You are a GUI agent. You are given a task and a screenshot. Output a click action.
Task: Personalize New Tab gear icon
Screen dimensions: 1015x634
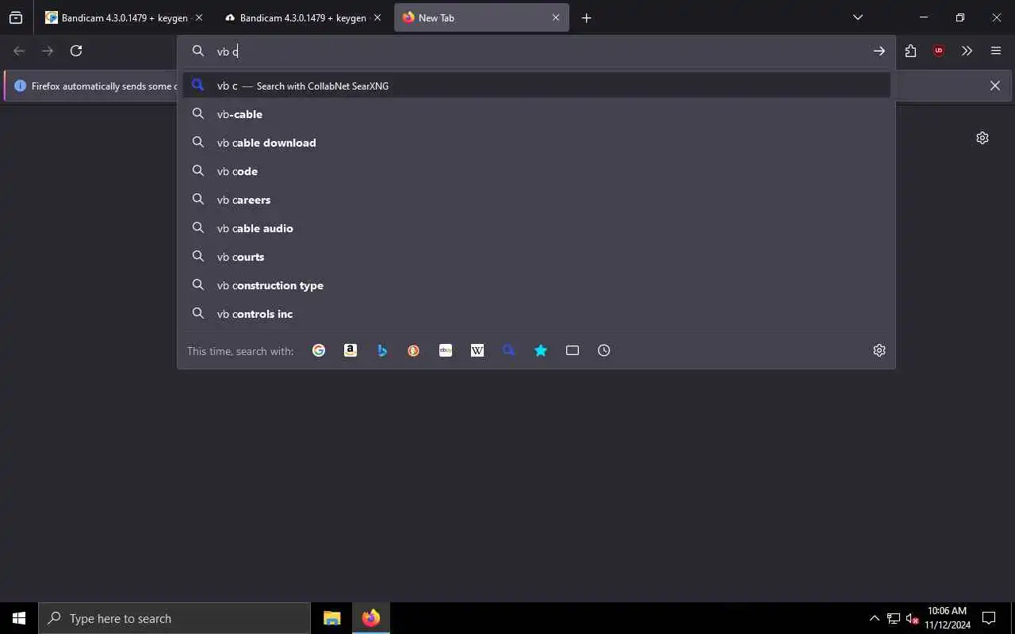pos(982,138)
